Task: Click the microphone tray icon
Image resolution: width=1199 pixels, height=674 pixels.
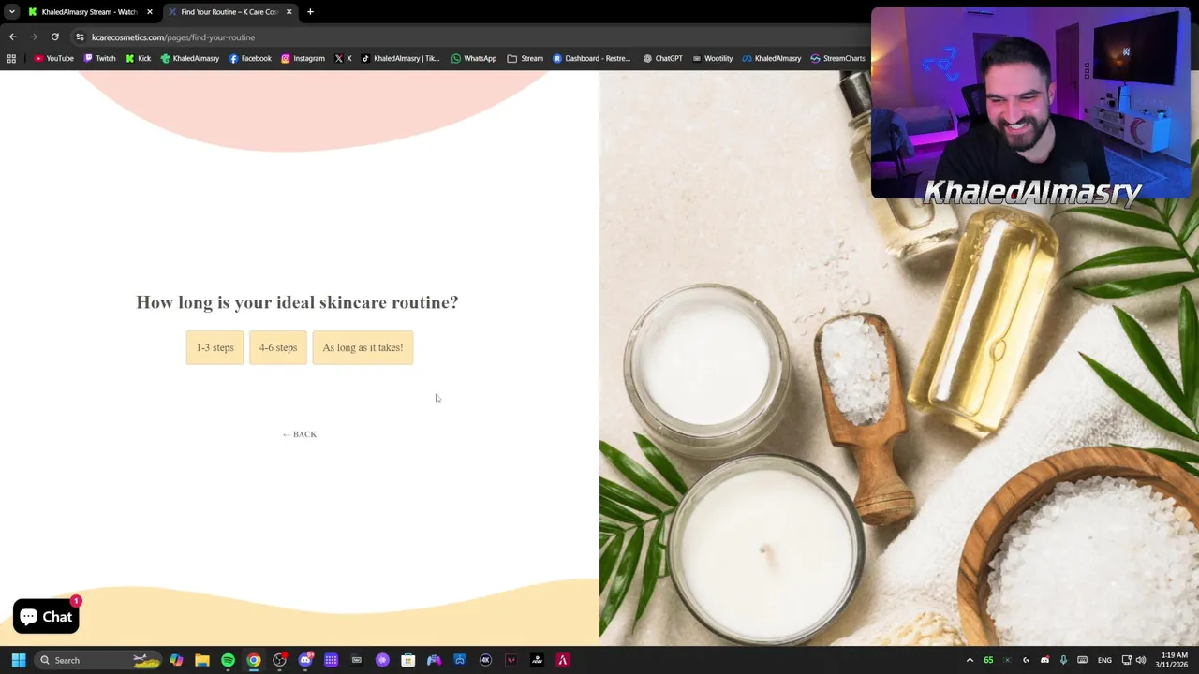Action: (1063, 660)
